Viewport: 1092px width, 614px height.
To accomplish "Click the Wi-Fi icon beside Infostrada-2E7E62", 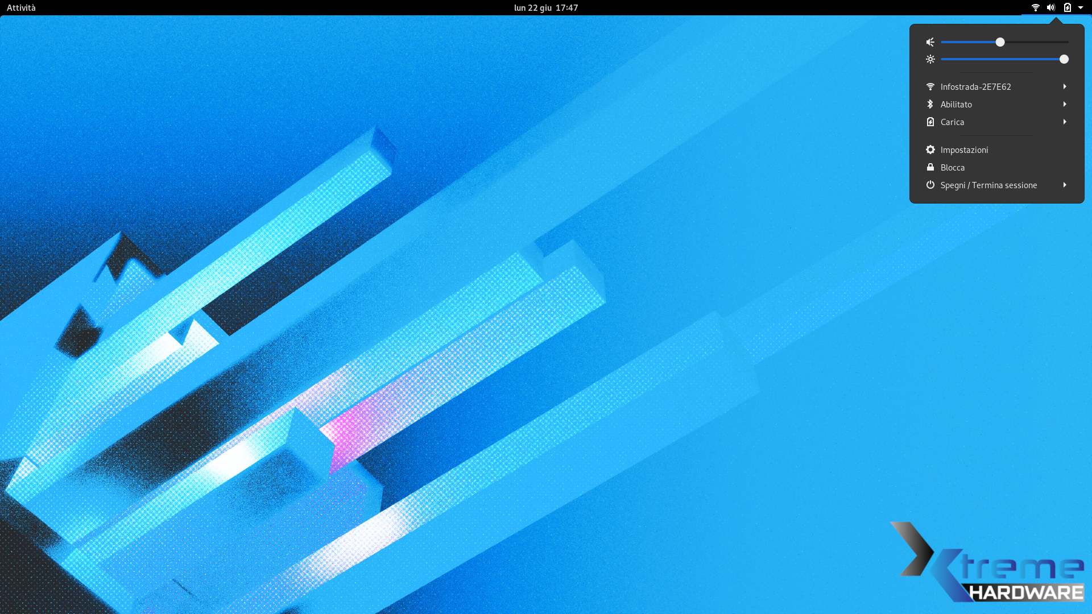I will [x=930, y=86].
